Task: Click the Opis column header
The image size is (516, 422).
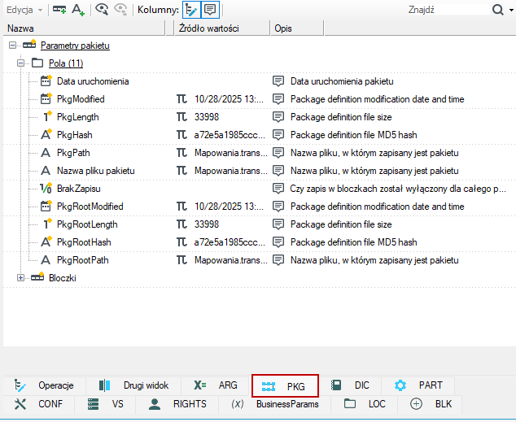Action: pos(297,28)
